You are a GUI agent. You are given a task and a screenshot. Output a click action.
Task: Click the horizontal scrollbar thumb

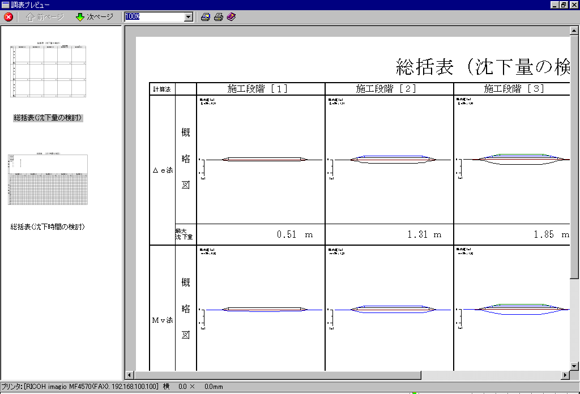pos(278,375)
